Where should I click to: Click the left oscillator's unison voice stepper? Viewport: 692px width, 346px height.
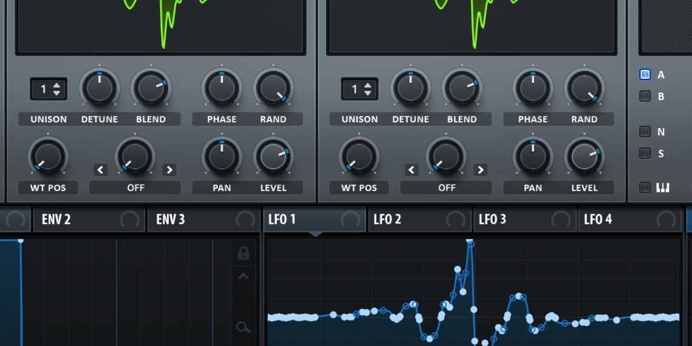[49, 89]
